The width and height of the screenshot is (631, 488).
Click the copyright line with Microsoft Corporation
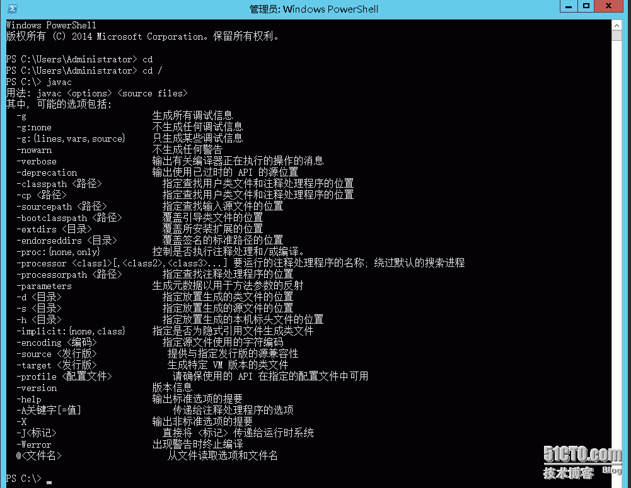(142, 37)
